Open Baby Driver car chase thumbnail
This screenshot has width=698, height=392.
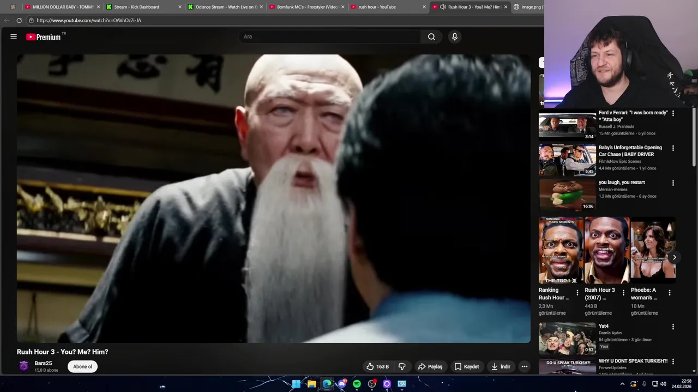pos(567,161)
